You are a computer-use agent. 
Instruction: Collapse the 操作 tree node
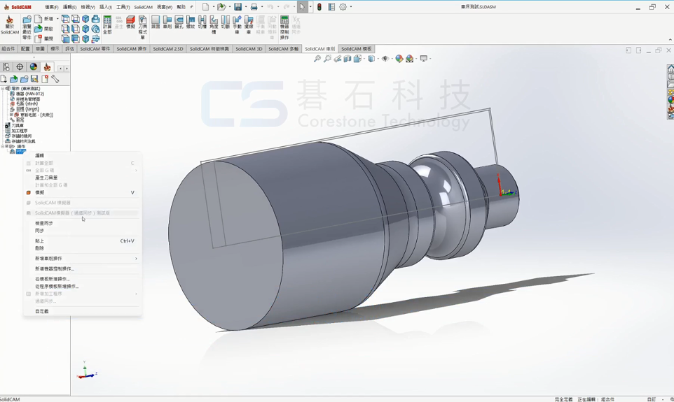[3, 147]
